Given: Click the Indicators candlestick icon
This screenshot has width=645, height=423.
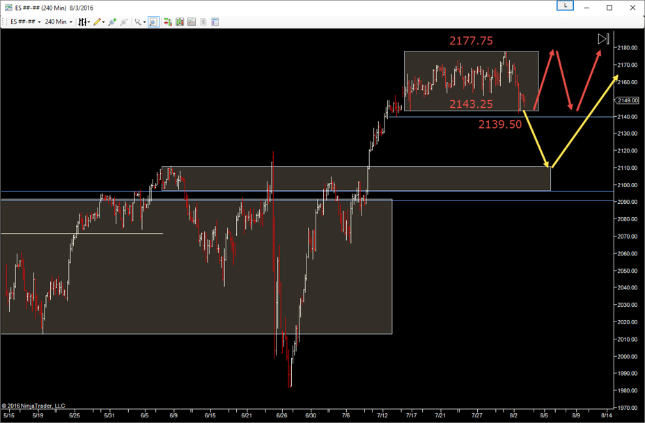Looking at the screenshot, I should point(180,22).
